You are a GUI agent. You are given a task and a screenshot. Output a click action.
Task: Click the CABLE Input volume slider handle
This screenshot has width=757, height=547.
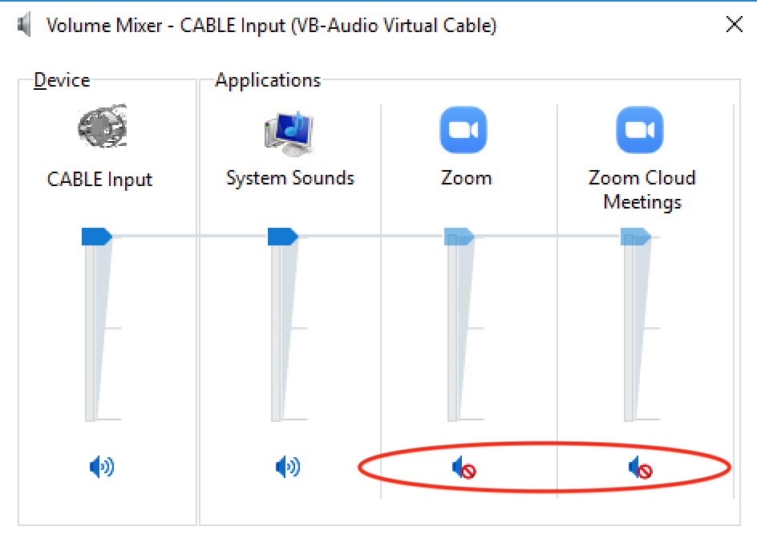pyautogui.click(x=97, y=237)
